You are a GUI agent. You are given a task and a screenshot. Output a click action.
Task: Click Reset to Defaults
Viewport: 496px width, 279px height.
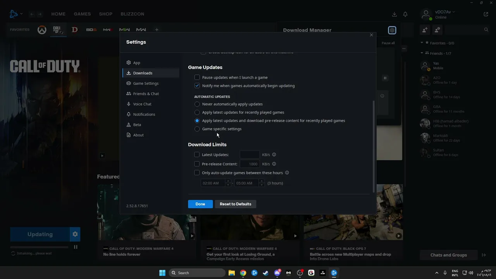(x=236, y=204)
